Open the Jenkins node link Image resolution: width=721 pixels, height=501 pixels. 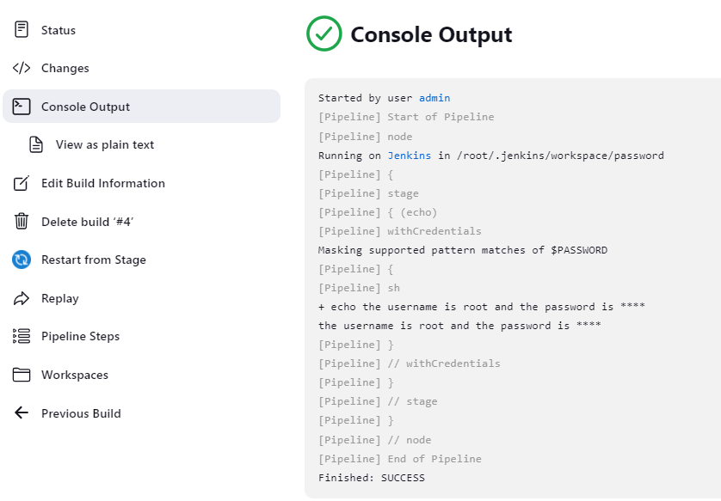point(409,156)
